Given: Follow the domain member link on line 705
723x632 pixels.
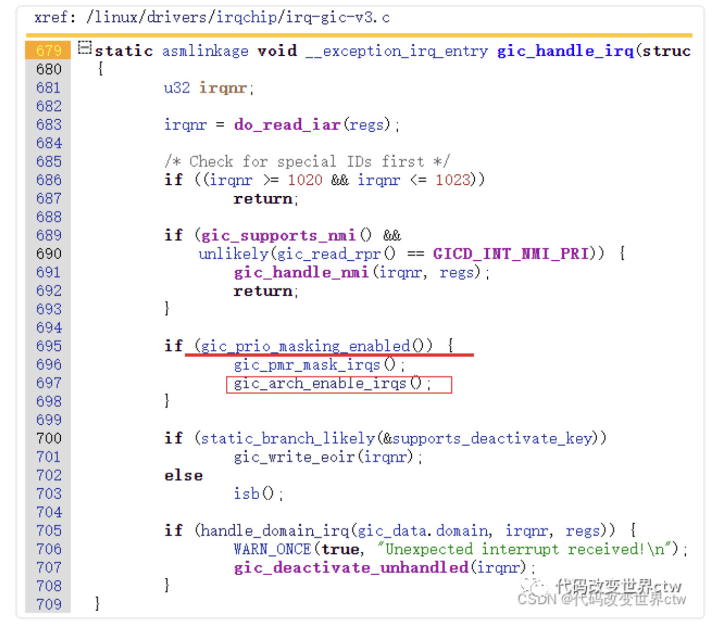Looking at the screenshot, I should pos(462,530).
